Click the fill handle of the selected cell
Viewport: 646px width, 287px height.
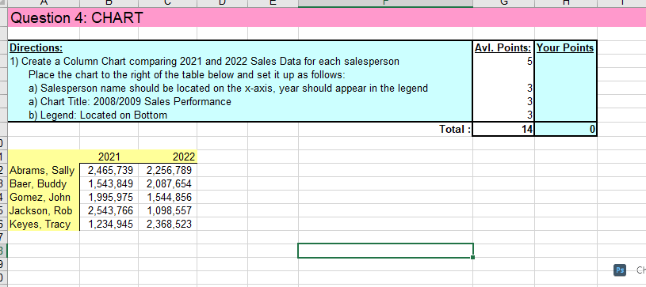click(472, 258)
